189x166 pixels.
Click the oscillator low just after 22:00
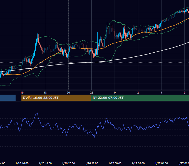click(x=94, y=137)
